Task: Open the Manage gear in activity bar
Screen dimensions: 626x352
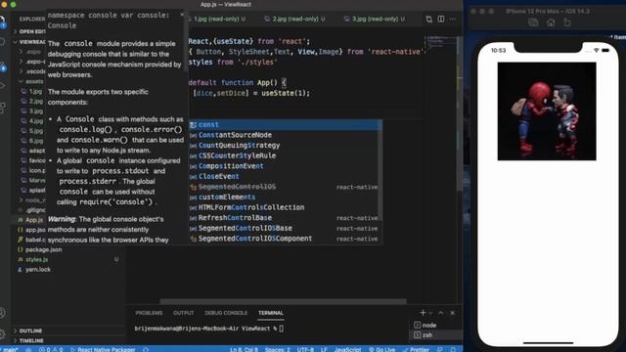Action: coord(3,333)
